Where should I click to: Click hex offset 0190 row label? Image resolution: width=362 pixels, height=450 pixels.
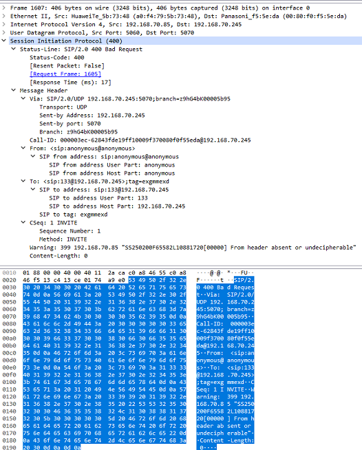tap(9, 448)
